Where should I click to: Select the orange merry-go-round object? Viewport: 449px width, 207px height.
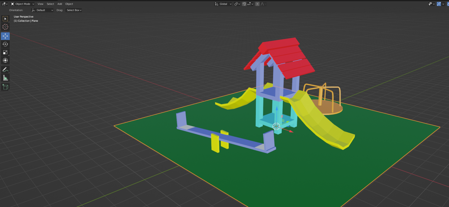point(323,99)
